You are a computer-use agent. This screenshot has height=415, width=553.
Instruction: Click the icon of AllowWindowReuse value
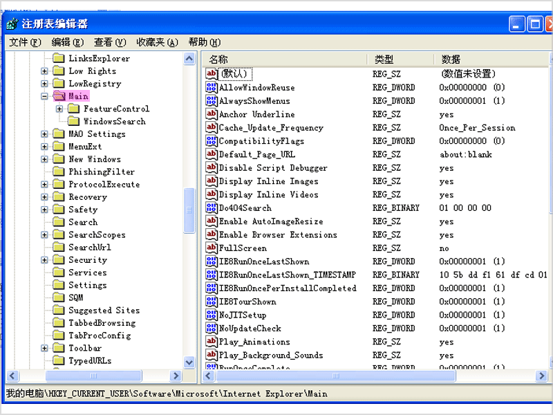pos(212,87)
